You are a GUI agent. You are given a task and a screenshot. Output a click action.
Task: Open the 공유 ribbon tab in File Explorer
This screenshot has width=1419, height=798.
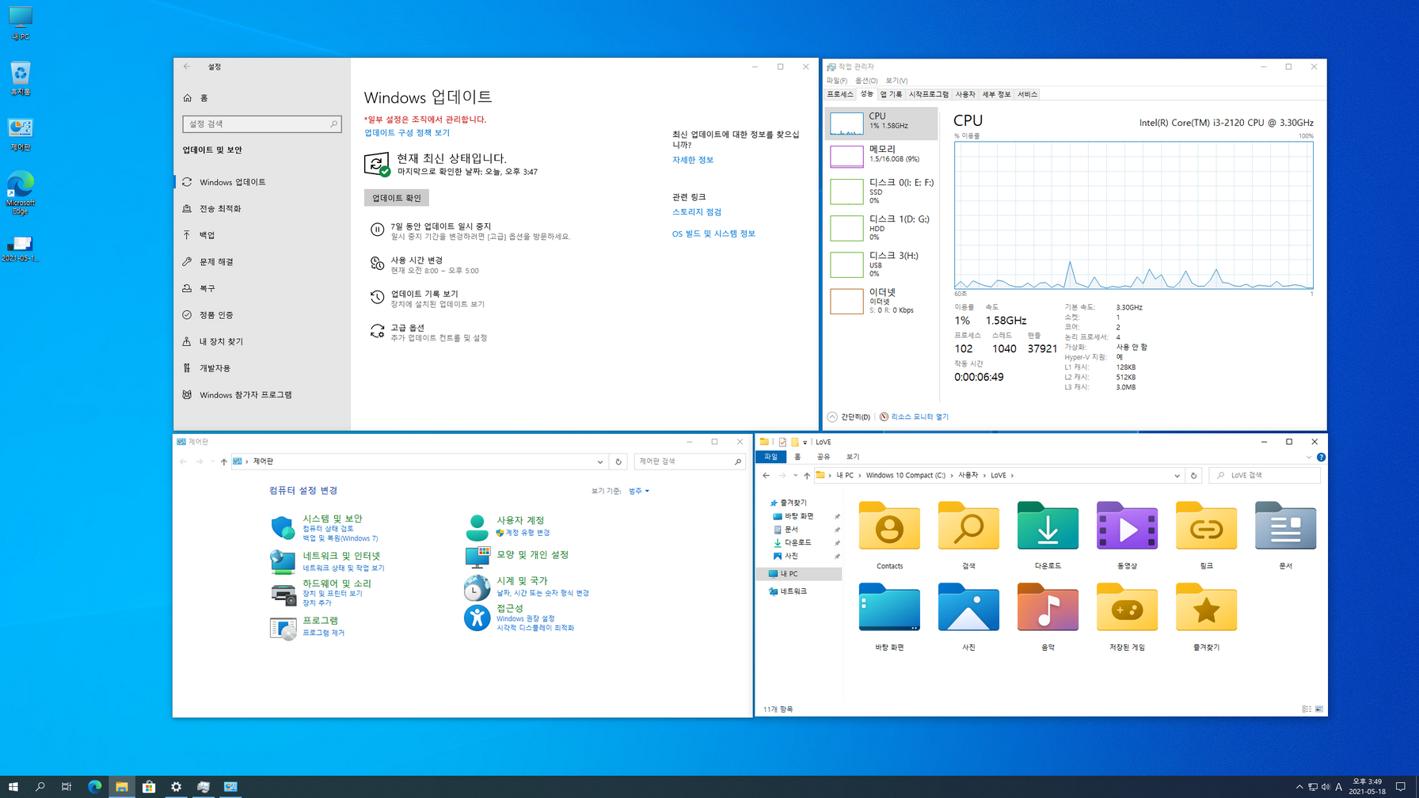point(824,457)
